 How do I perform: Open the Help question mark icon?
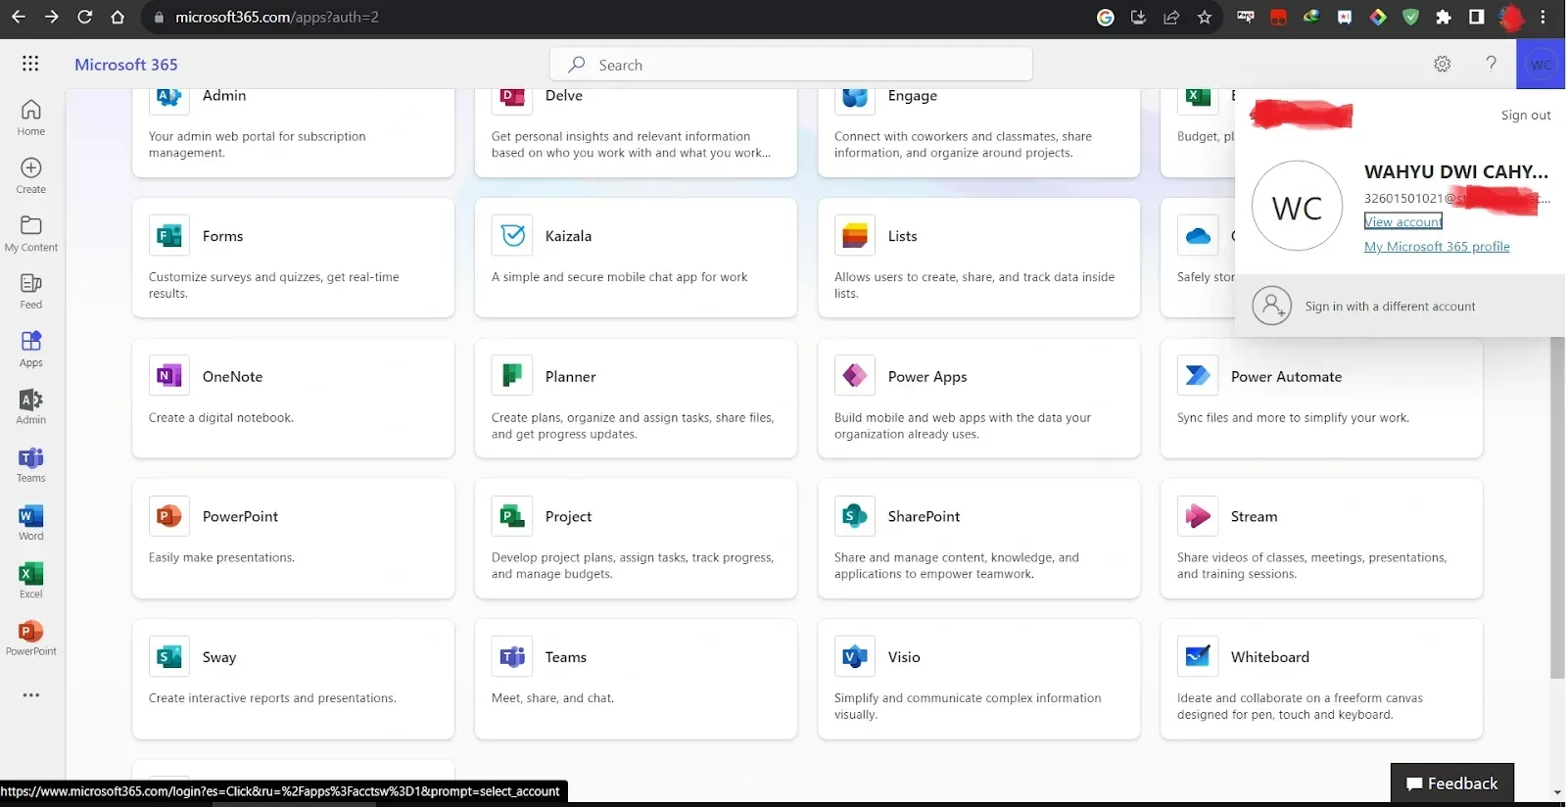(x=1491, y=64)
